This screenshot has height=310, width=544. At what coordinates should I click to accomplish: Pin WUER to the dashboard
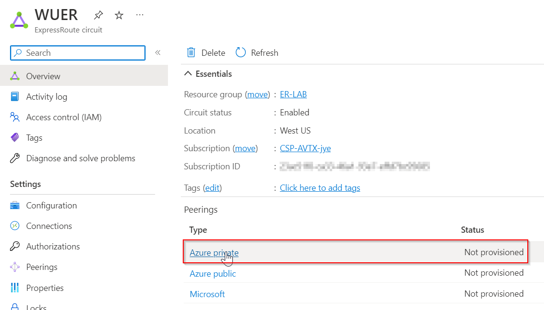[98, 15]
